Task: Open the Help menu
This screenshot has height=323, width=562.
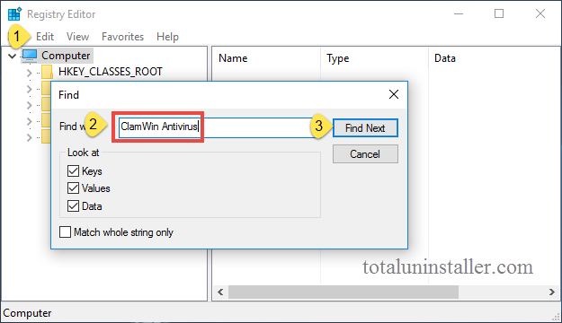Action: click(167, 37)
